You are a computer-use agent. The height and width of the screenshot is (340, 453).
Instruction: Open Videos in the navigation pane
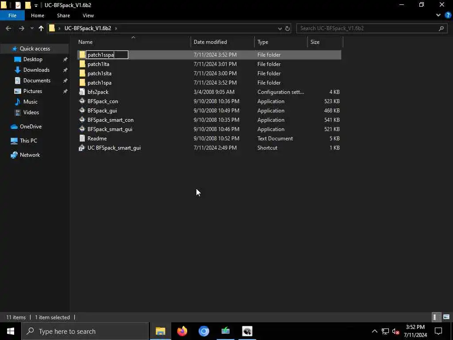point(31,112)
